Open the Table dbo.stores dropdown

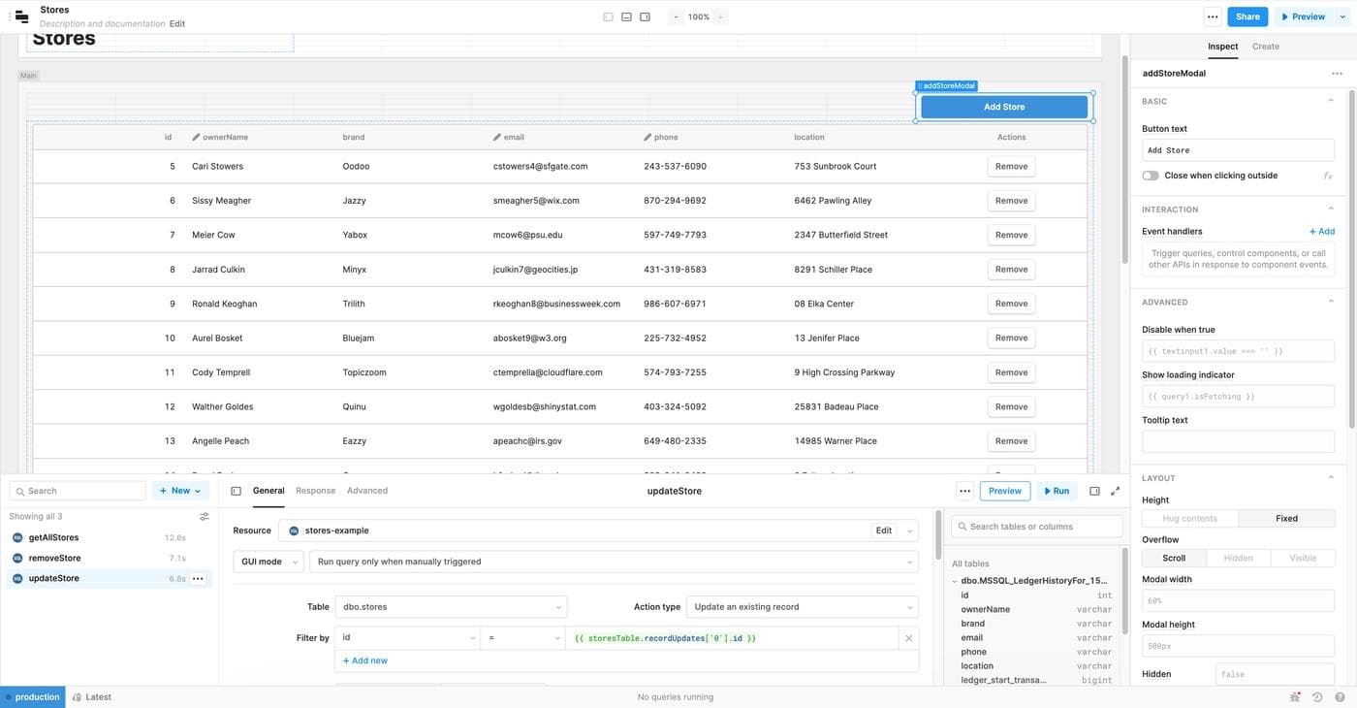[451, 607]
